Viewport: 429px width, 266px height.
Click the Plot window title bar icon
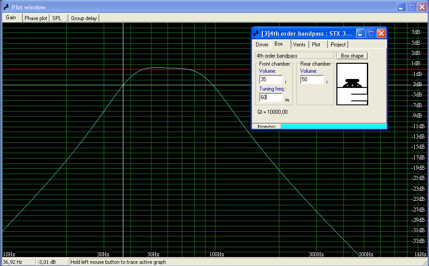[6, 7]
